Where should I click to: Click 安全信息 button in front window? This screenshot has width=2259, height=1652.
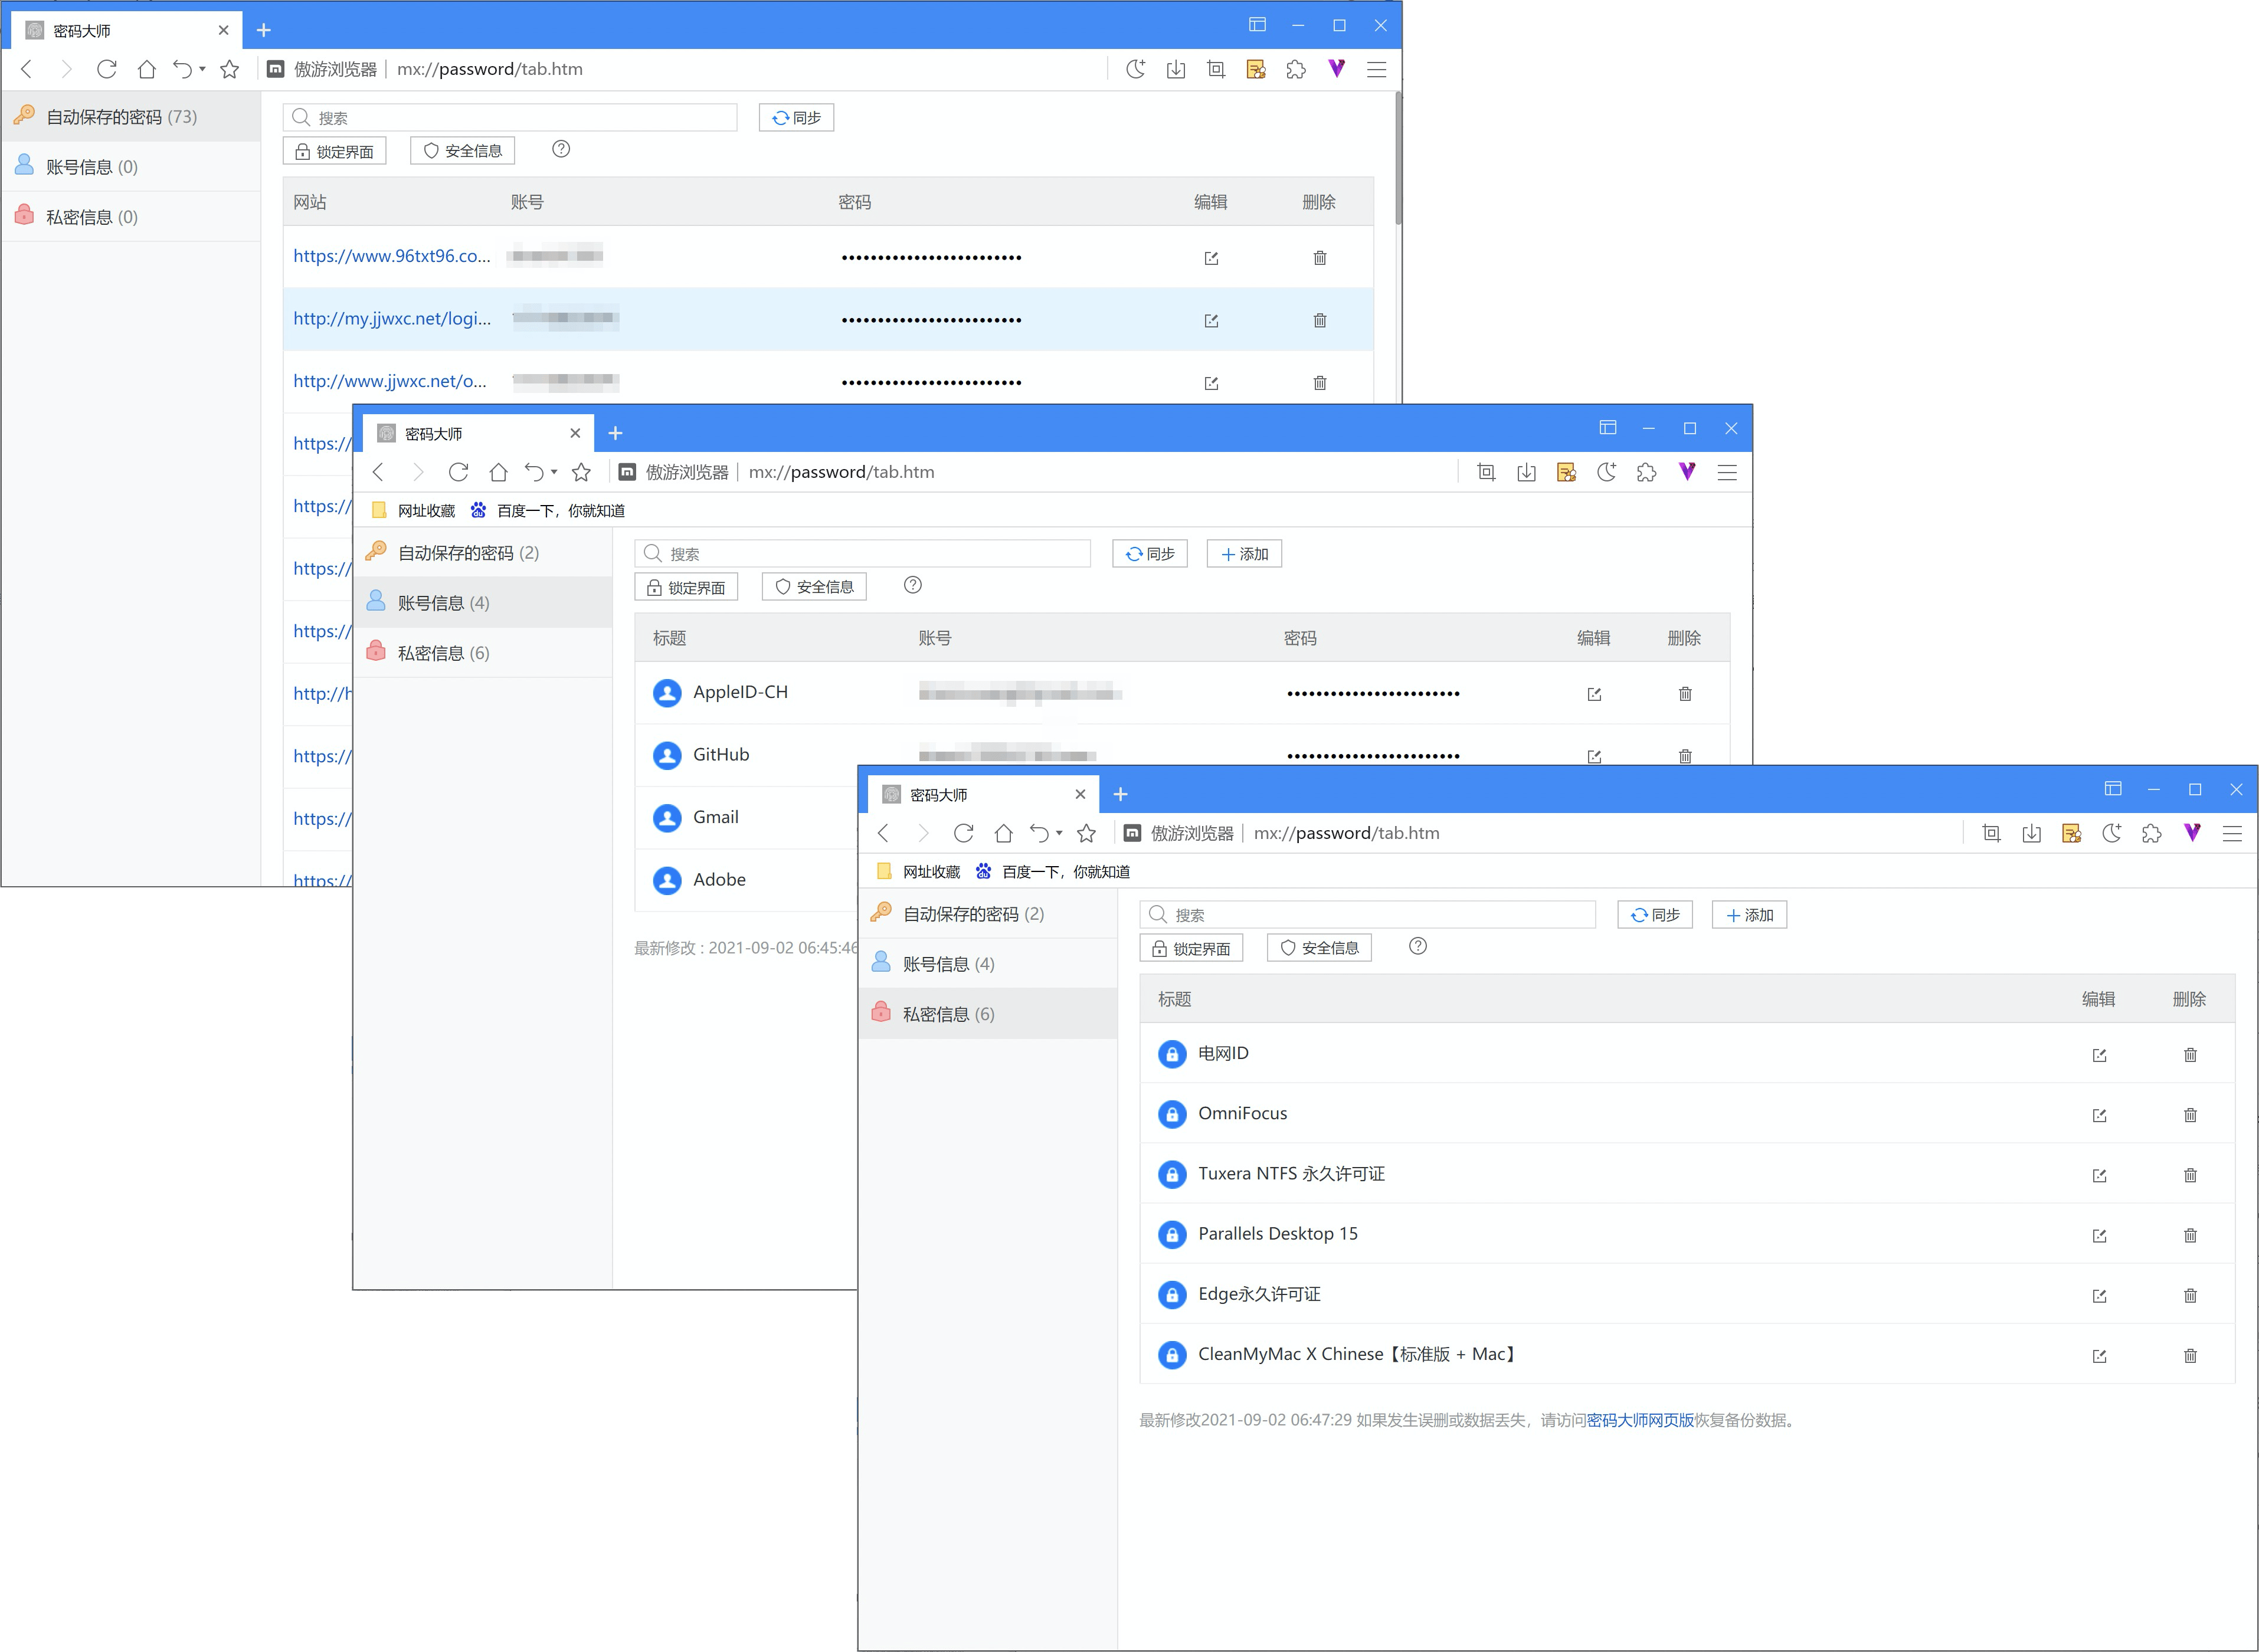[1319, 948]
